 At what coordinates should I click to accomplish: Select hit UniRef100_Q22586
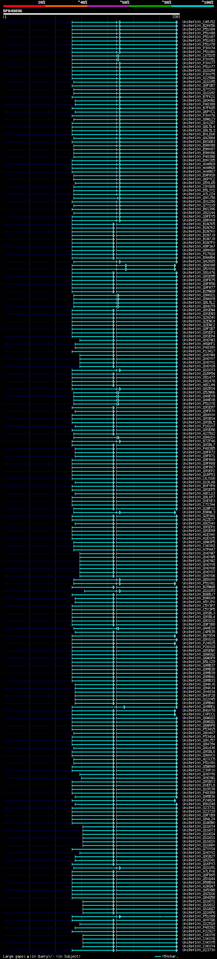pos(199,78)
